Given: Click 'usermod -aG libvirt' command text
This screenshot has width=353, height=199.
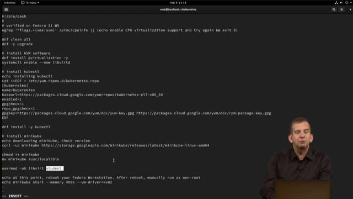Looking at the screenshot, I should pyautogui.click(x=23, y=168).
